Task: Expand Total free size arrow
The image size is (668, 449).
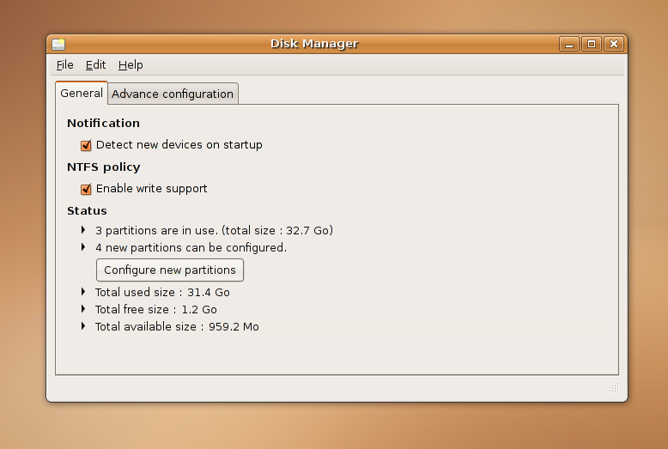Action: coord(83,309)
